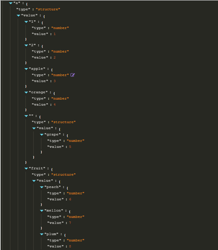Collapse the "2" node arrow

pos(26,45)
